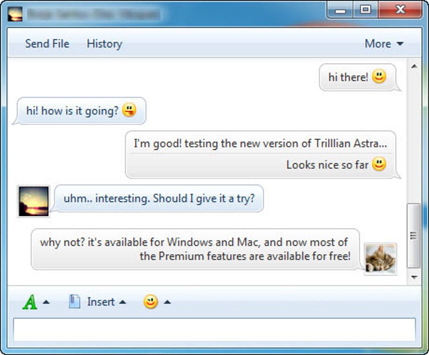Click the green font formatting A icon

(x=30, y=302)
